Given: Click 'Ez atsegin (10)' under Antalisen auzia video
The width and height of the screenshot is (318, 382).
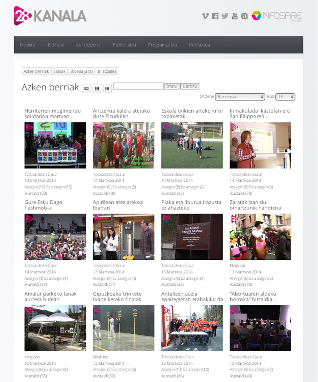Looking at the screenshot, I should coord(196,370).
